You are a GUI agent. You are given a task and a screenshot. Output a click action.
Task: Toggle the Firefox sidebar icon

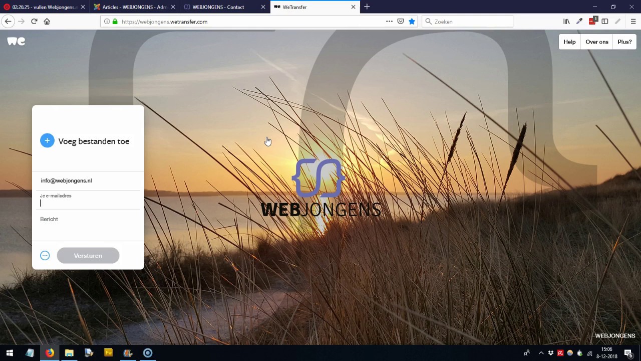pyautogui.click(x=605, y=22)
